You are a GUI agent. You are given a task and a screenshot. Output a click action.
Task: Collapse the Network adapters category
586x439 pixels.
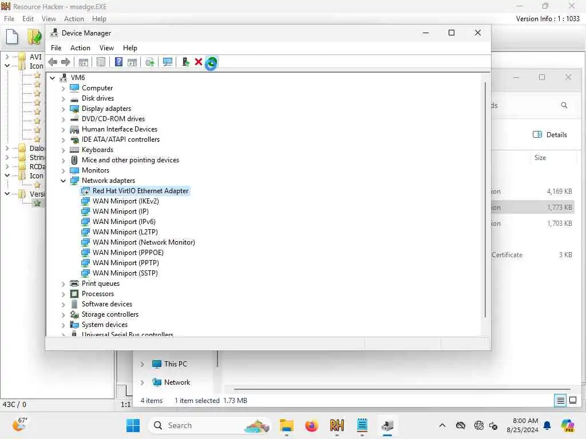pyautogui.click(x=63, y=181)
